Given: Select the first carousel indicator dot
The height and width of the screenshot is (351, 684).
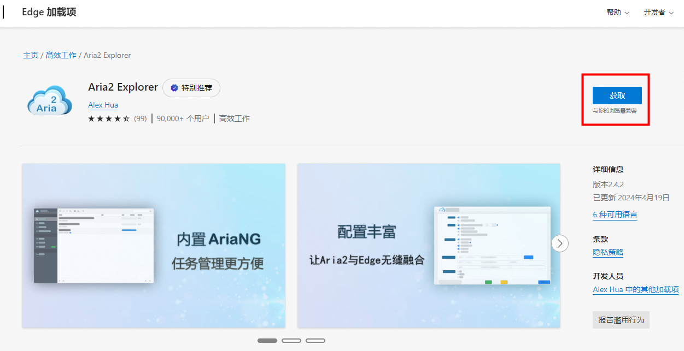Looking at the screenshot, I should 267,340.
